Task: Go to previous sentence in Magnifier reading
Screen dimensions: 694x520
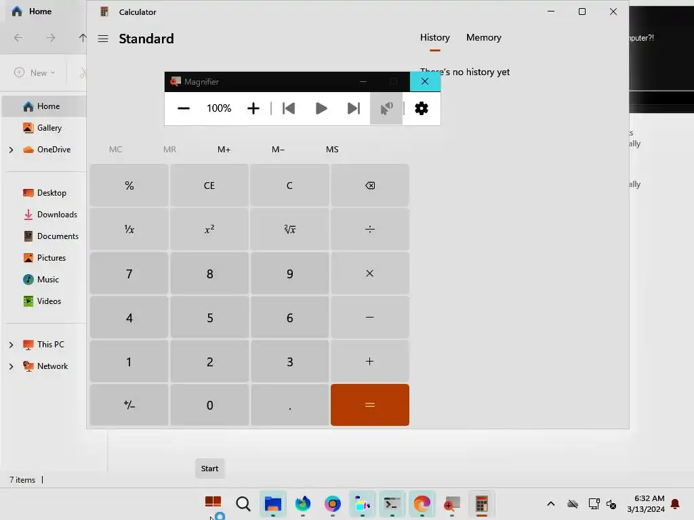Action: [x=289, y=108]
